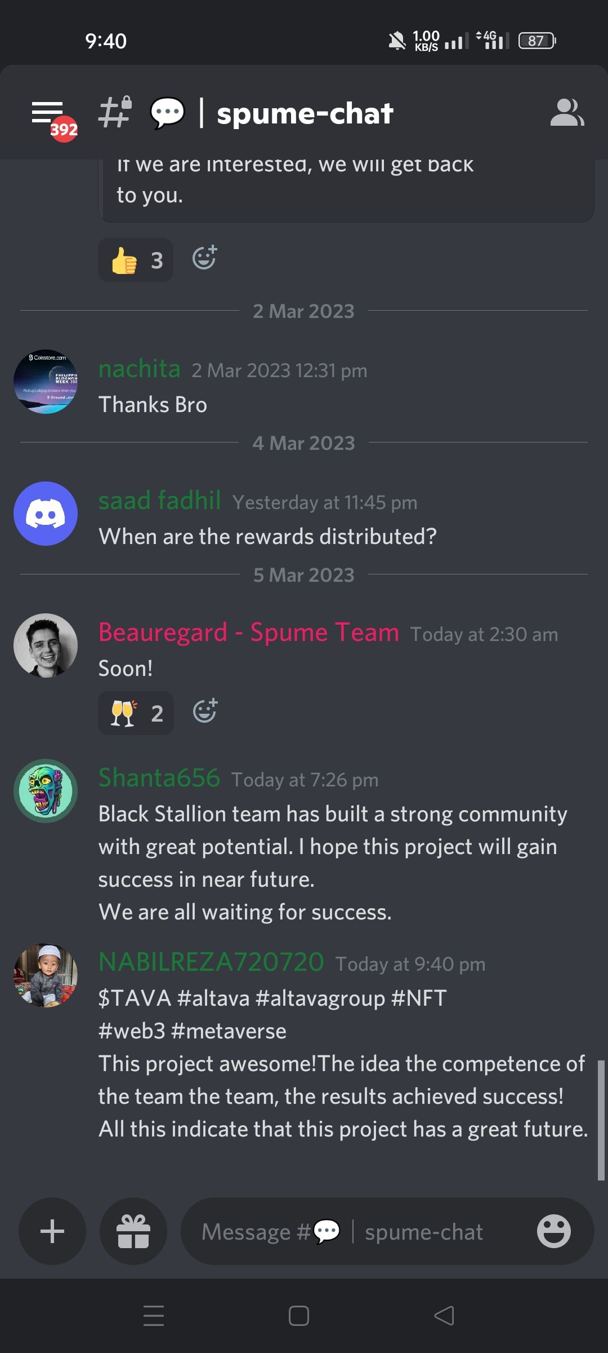Image resolution: width=608 pixels, height=1353 pixels.
Task: Tap the Shanta656 username
Action: [x=159, y=777]
